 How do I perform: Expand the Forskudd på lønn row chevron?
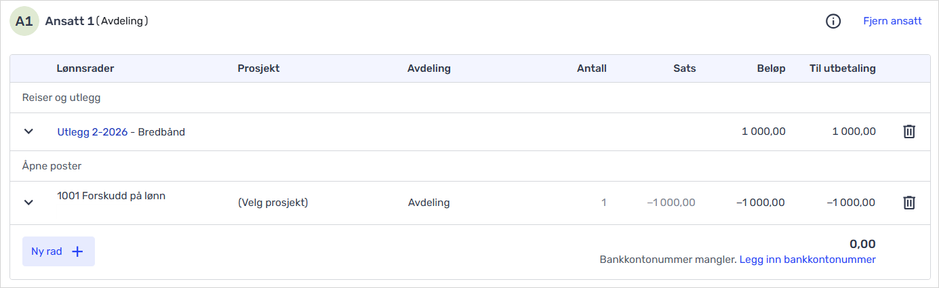pyautogui.click(x=28, y=202)
